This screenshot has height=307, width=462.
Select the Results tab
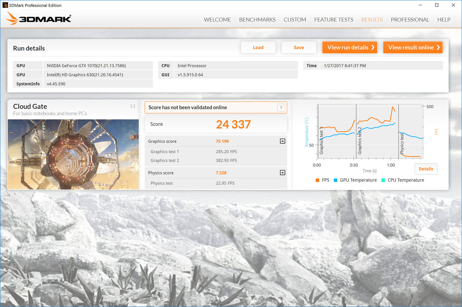click(x=372, y=20)
